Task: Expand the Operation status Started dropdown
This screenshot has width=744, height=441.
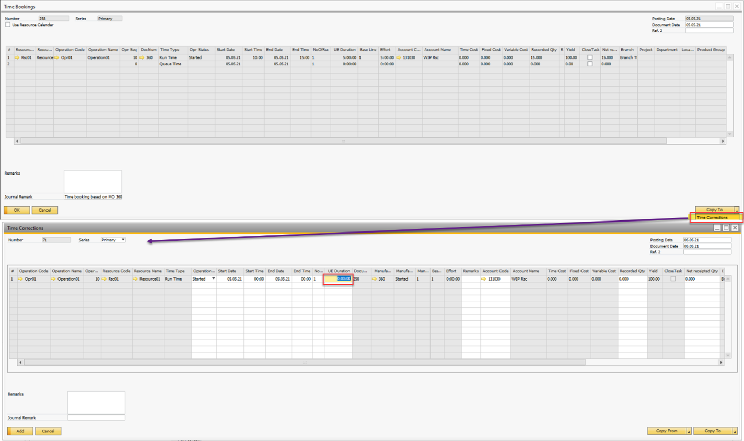Action: coord(213,279)
